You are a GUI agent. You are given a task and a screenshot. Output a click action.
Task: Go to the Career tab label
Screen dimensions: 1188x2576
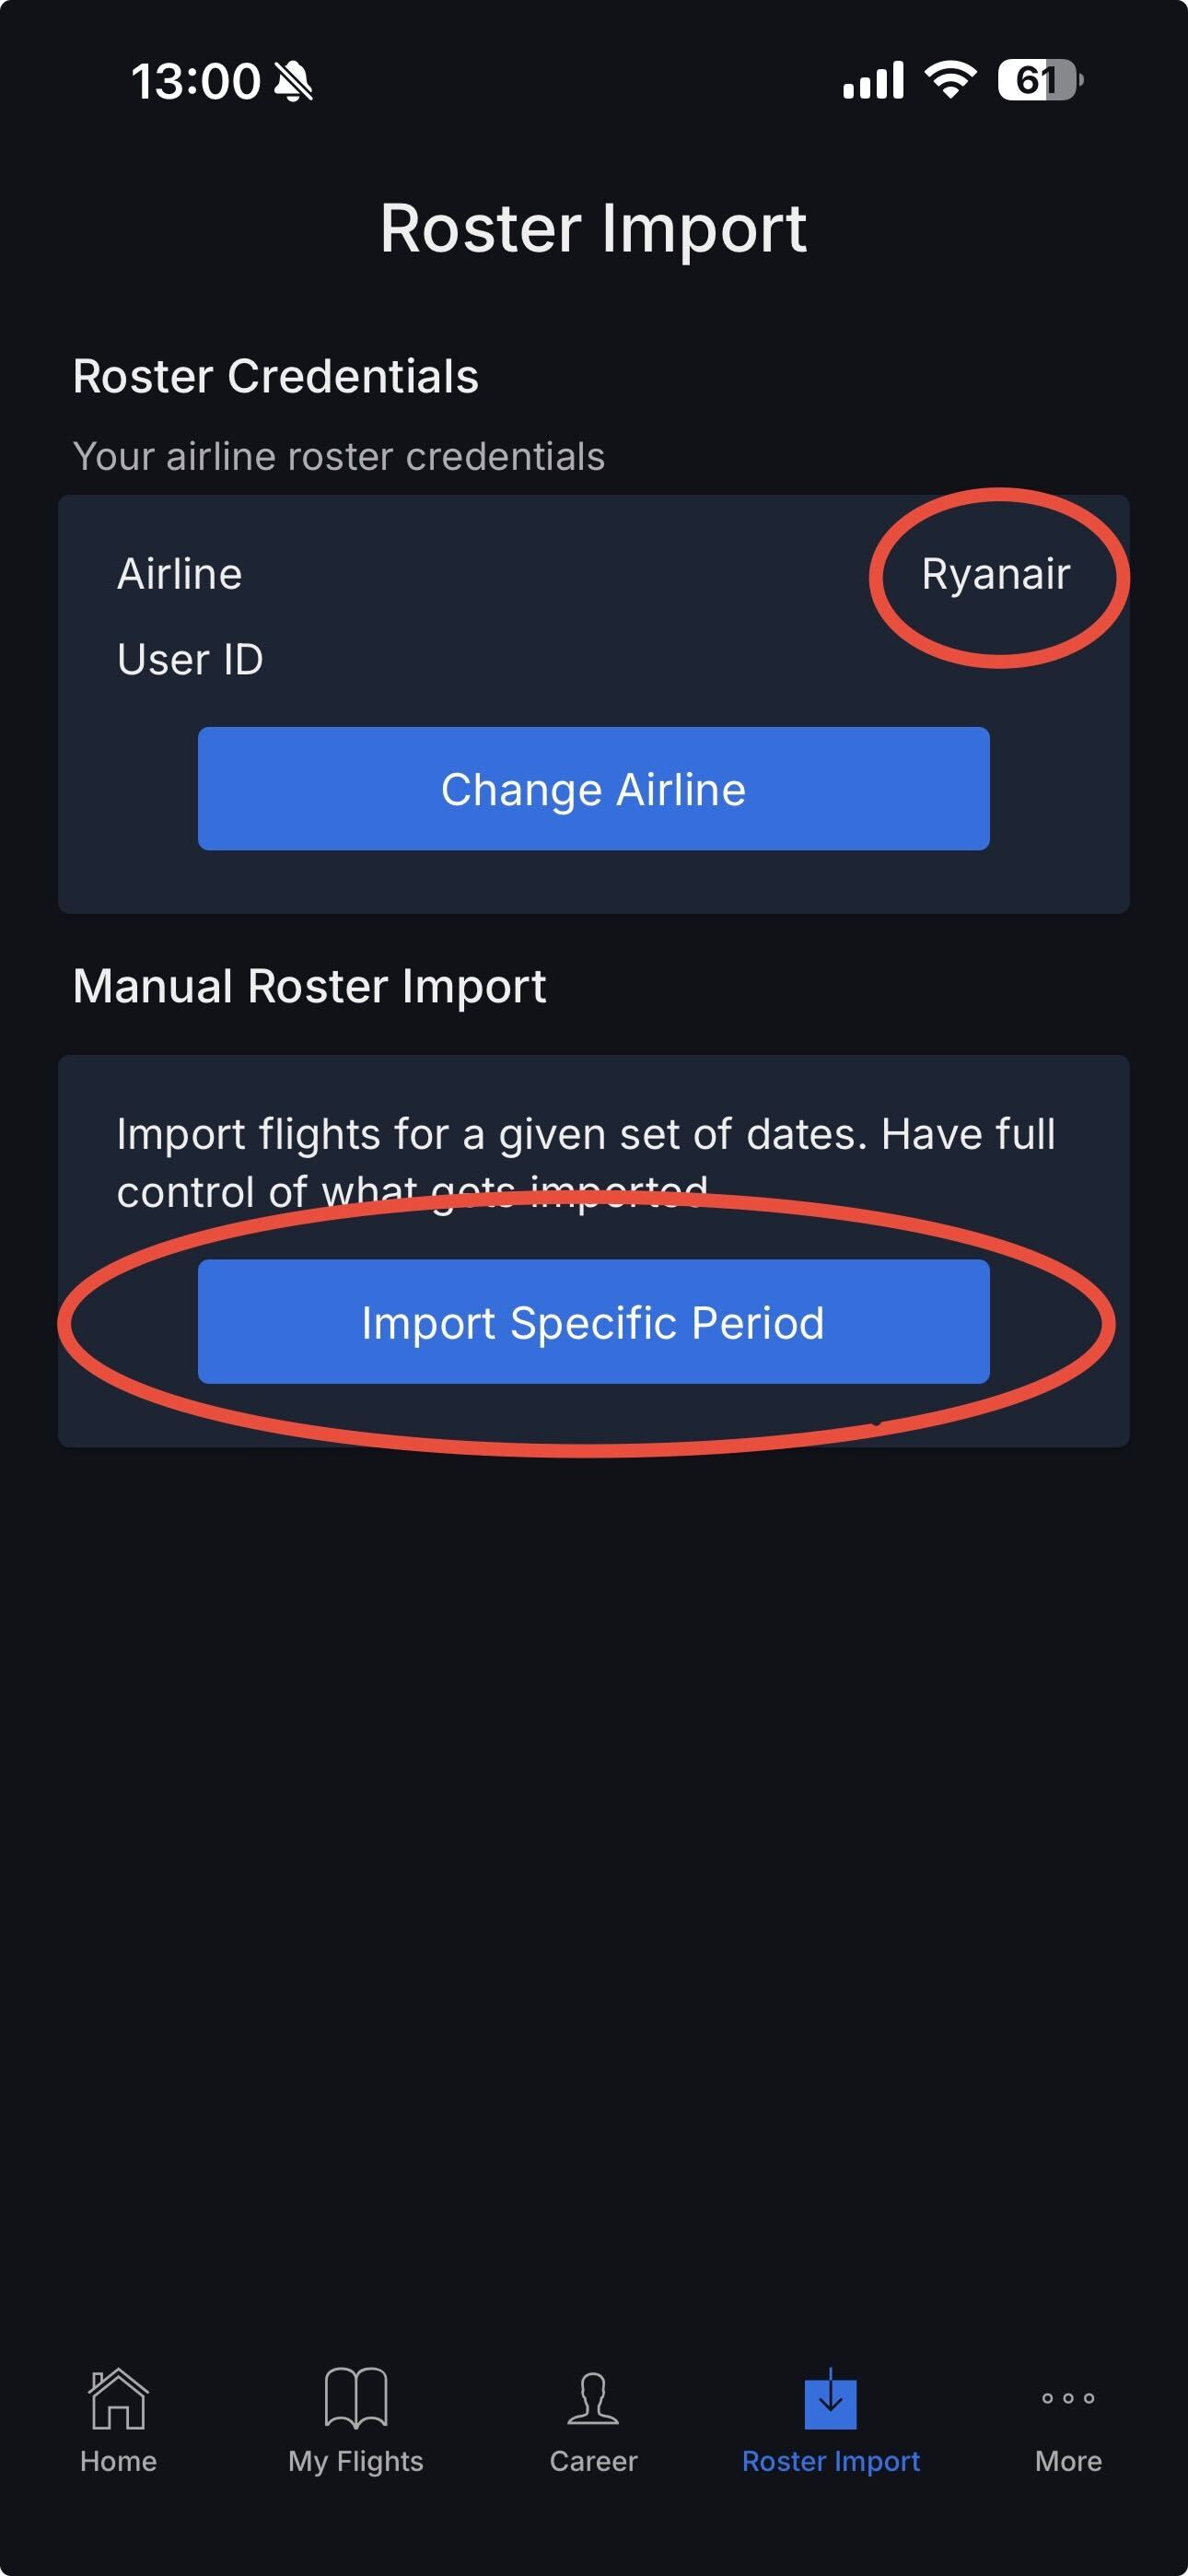[593, 2461]
